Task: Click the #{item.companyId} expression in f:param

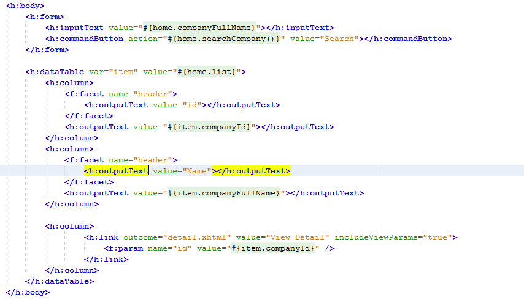Action: pos(273,248)
